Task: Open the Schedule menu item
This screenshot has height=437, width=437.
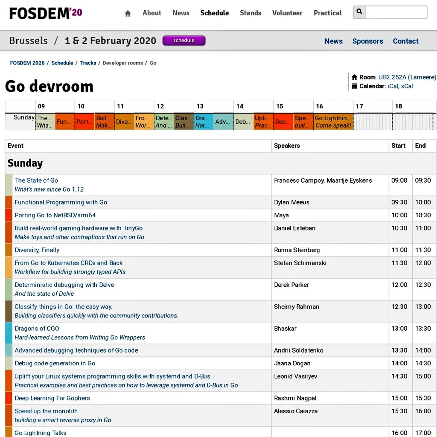Action: pos(215,13)
